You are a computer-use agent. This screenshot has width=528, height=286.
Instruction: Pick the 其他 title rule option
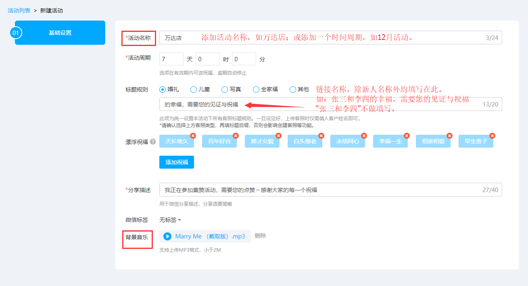[x=293, y=90]
